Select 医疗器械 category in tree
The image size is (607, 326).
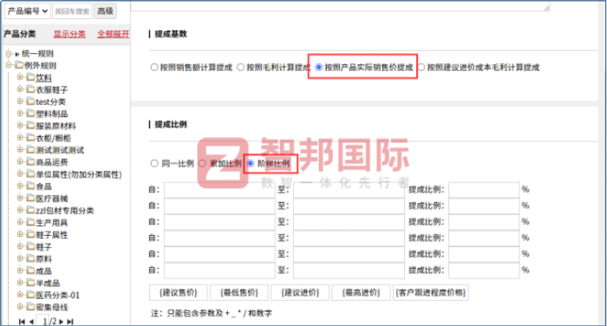coord(52,199)
